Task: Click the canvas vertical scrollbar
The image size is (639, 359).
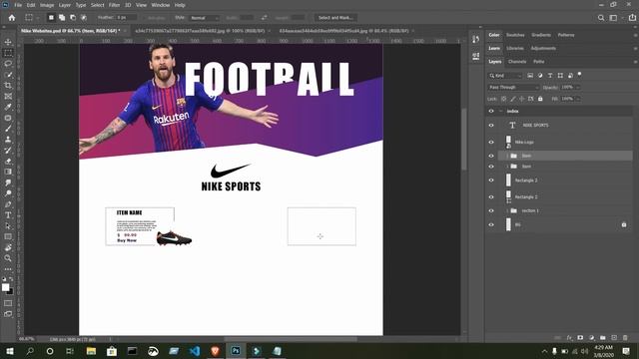Action: coord(463,140)
